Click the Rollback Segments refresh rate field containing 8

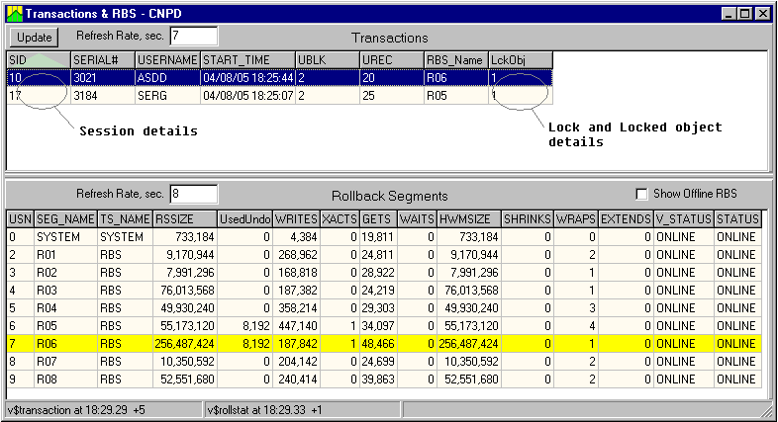click(193, 194)
